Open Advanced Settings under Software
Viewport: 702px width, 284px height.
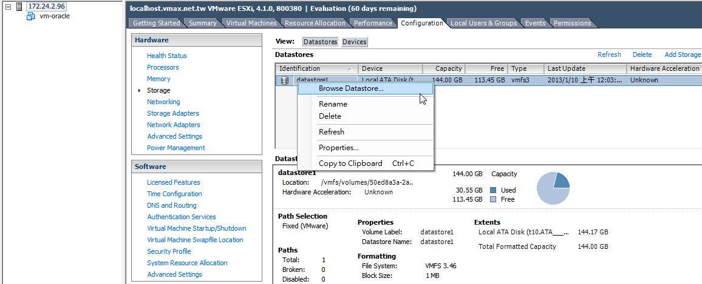coord(175,275)
